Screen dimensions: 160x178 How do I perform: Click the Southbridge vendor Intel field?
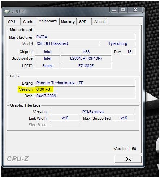47,58
